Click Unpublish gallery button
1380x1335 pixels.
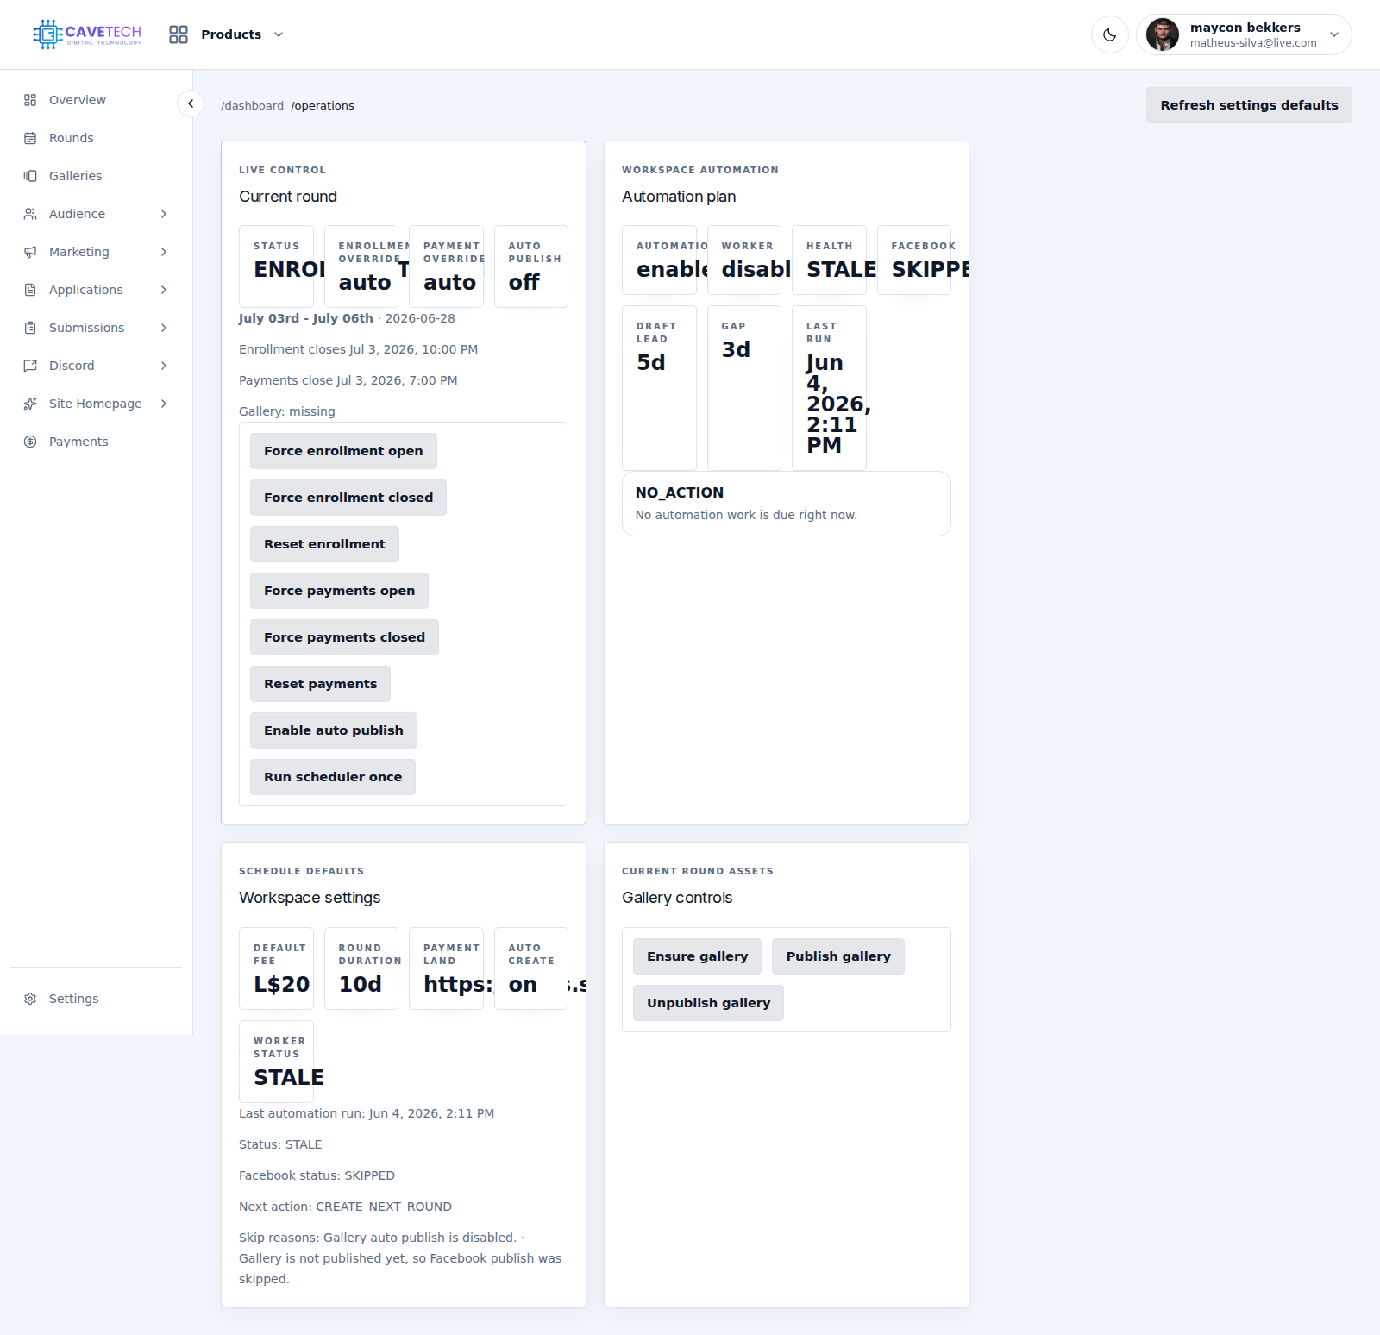pos(708,1003)
